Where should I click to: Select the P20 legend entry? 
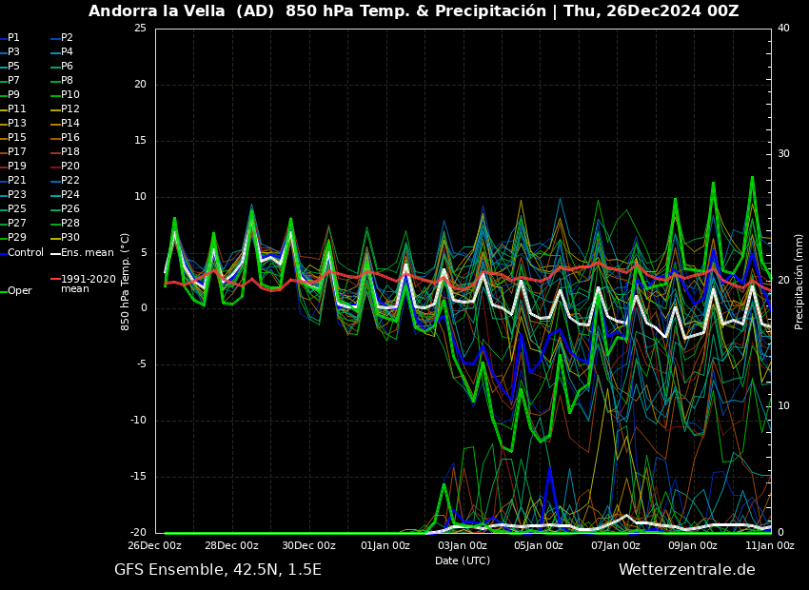click(x=70, y=167)
